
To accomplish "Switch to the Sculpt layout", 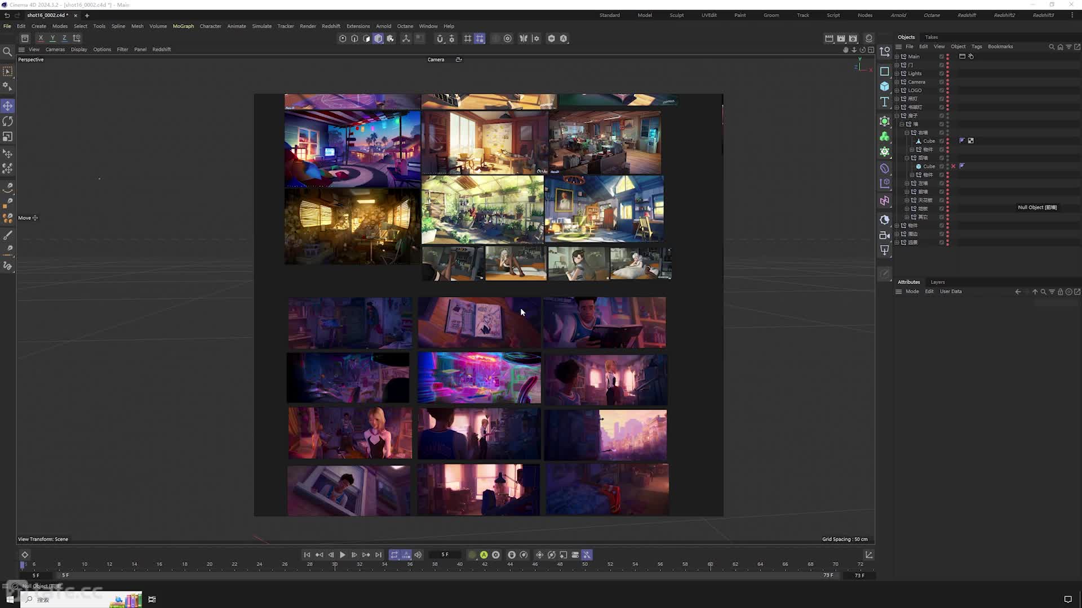I will point(677,15).
